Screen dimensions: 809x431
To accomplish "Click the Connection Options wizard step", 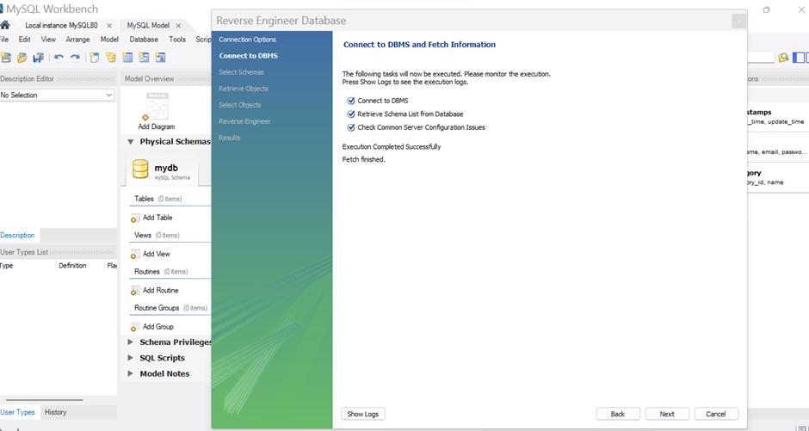I will pyautogui.click(x=247, y=40).
